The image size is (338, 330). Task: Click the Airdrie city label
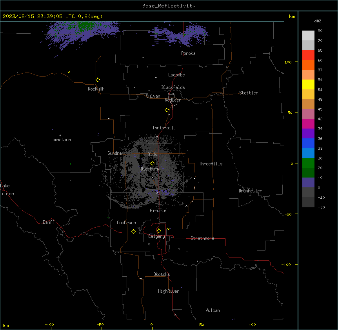(158, 210)
